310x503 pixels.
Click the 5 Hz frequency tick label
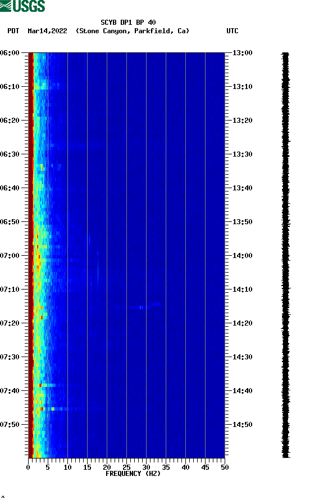click(x=48, y=468)
